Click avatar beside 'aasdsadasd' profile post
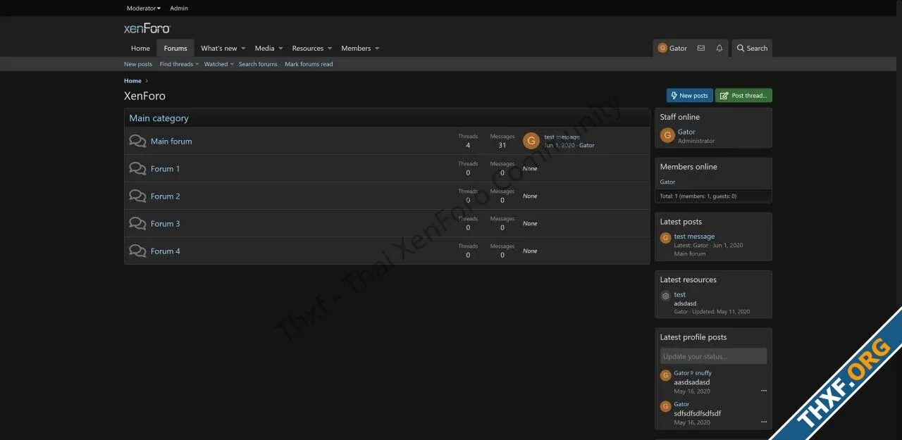This screenshot has width=902, height=440. 665,375
